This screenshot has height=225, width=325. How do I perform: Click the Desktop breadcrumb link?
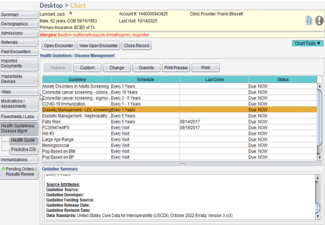pos(54,5)
